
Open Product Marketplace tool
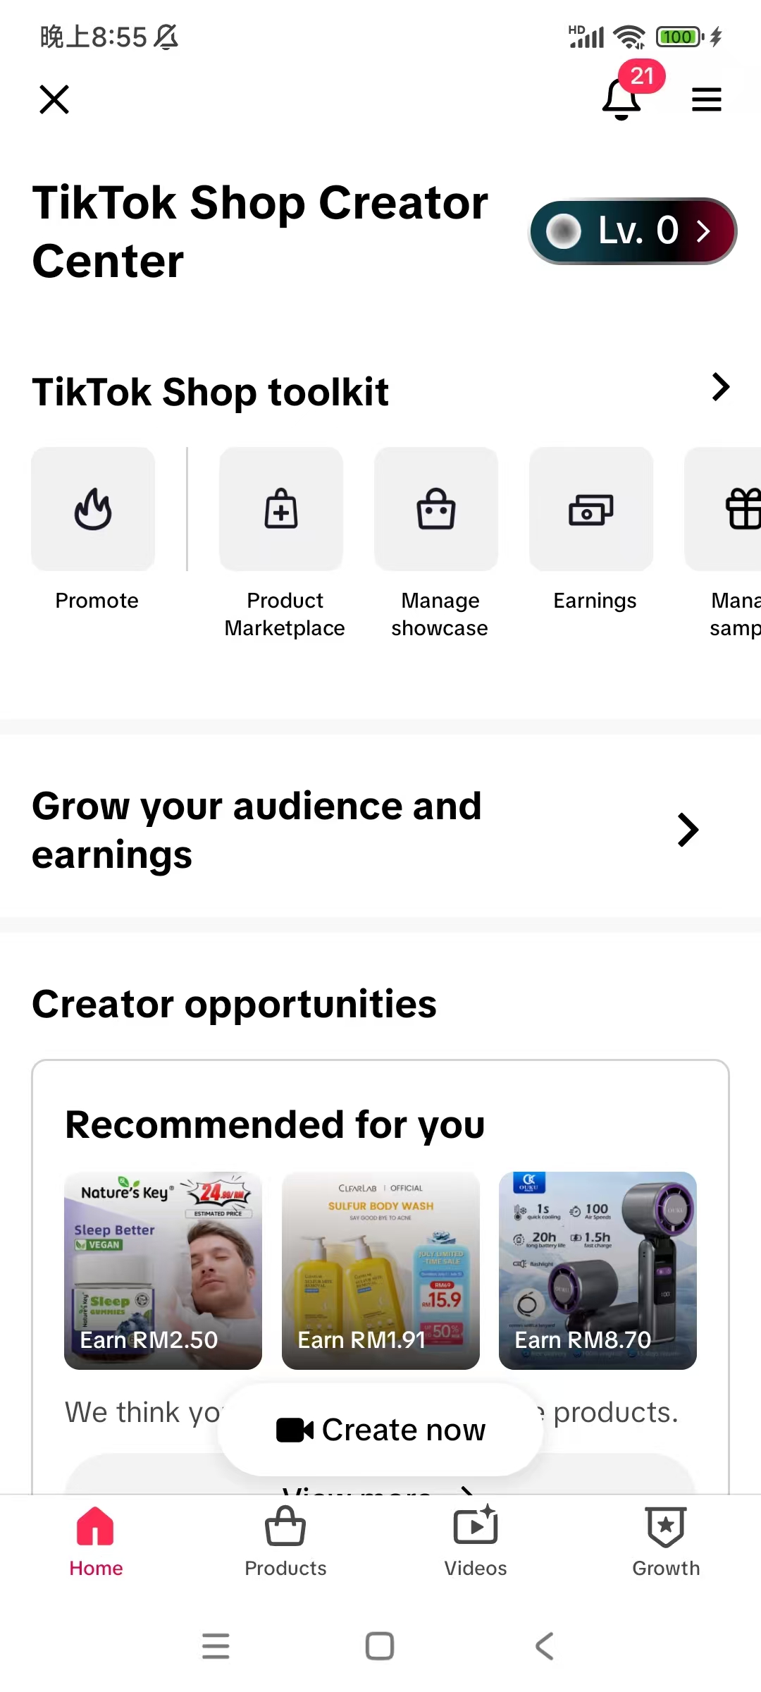pyautogui.click(x=281, y=509)
